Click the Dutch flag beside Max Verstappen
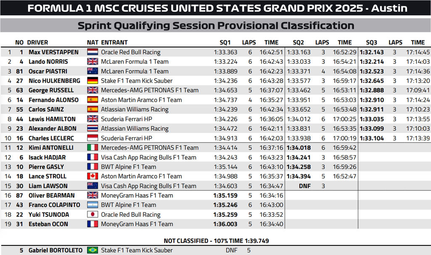 click(92, 52)
